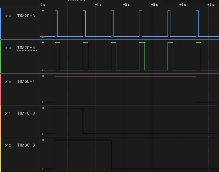The image size is (219, 172).
Task: Select the D11 channel identifier
Action: [8, 113]
